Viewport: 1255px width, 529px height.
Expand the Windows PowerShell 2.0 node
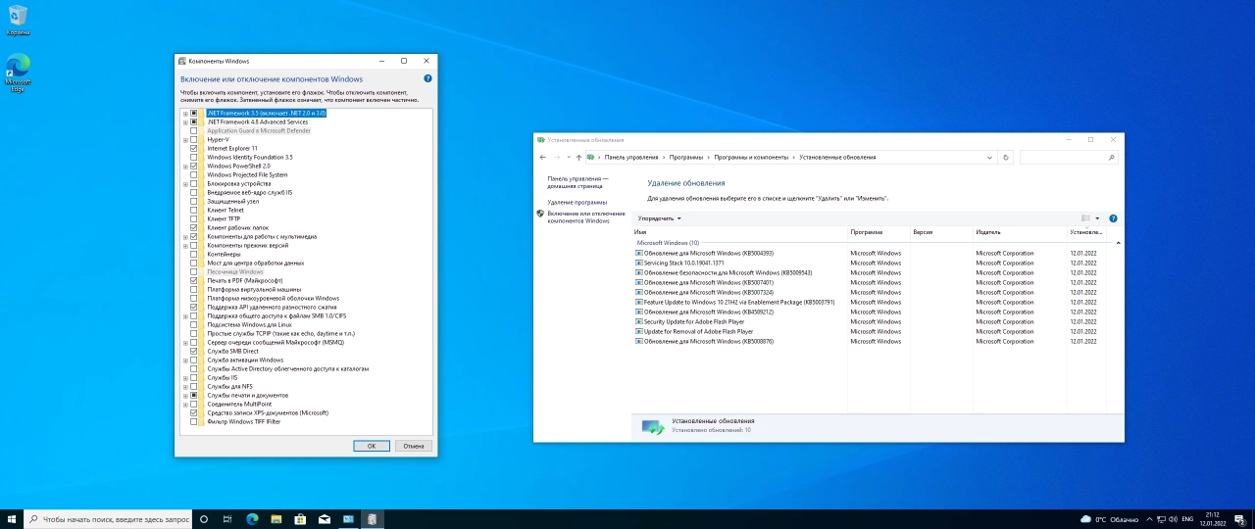[x=184, y=166]
